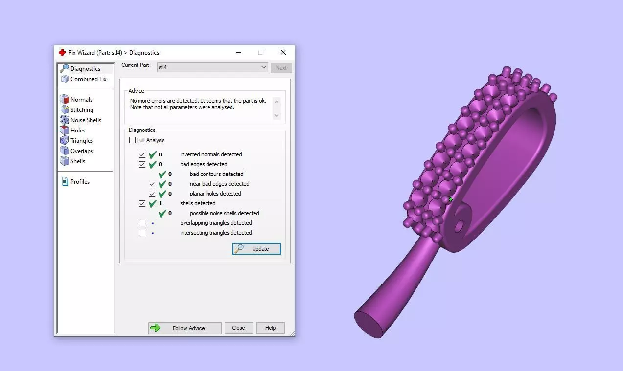Image resolution: width=623 pixels, height=371 pixels.
Task: Select the Normals icon in sidebar
Action: point(65,99)
